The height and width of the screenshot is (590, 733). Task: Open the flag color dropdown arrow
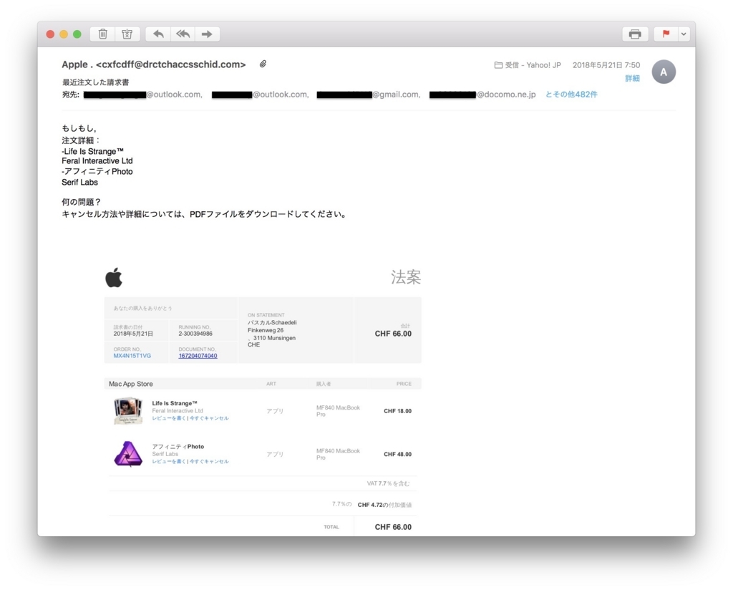click(684, 34)
